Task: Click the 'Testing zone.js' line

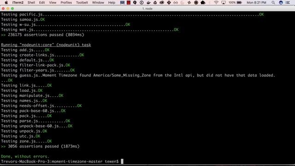Action: coord(26,142)
